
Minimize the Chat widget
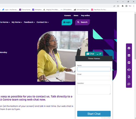tap(97, 54)
